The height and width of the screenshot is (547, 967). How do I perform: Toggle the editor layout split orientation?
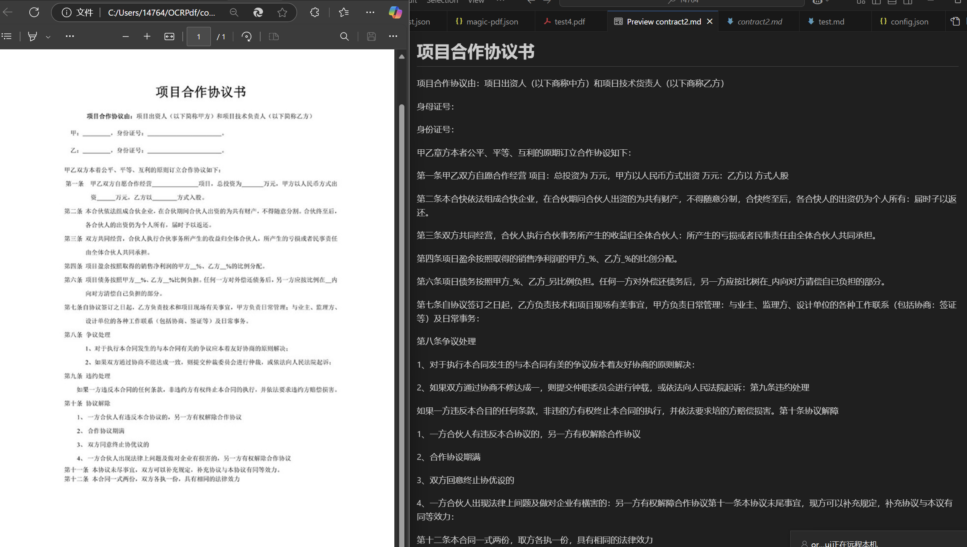tap(955, 21)
